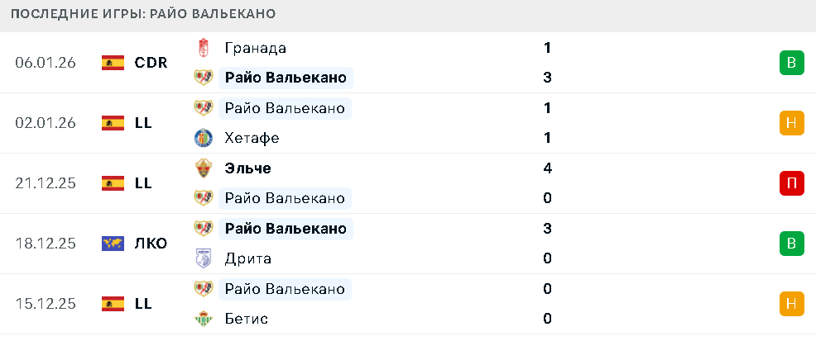Viewport: 816px width, 341px height.
Task: Click the Granada club crest icon
Action: (203, 48)
